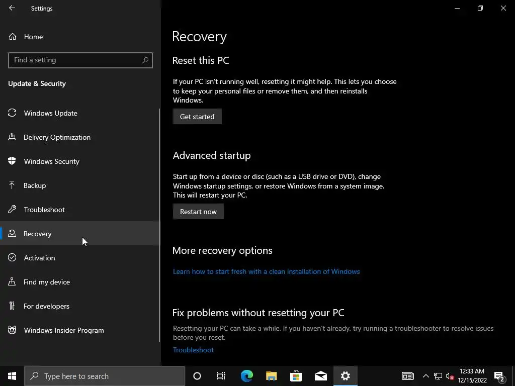
Task: Launch Microsoft Edge from the taskbar
Action: pyautogui.click(x=246, y=376)
